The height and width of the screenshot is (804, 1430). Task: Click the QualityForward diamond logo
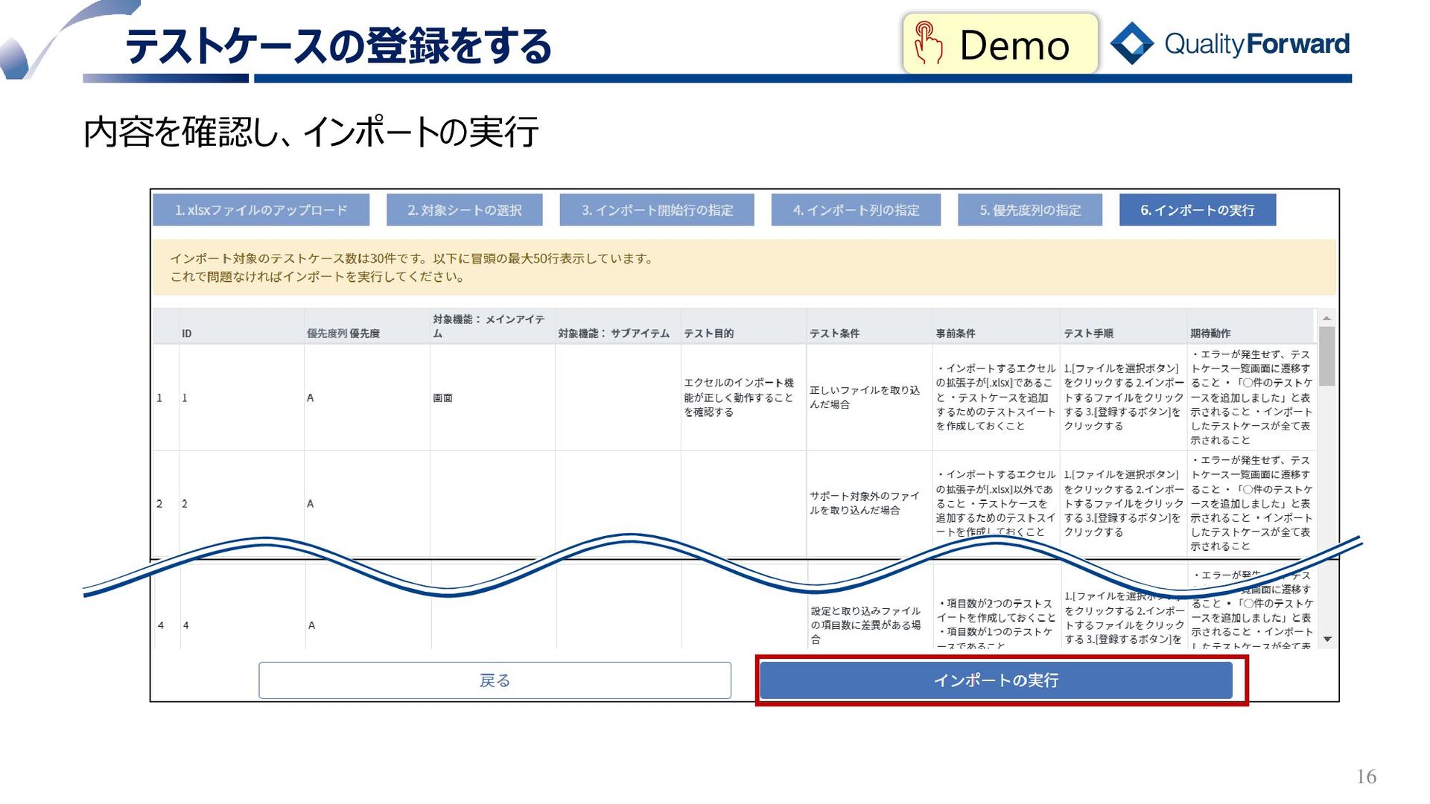click(1131, 43)
